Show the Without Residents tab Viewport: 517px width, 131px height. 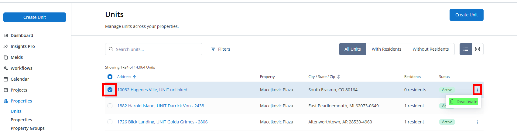(430, 49)
